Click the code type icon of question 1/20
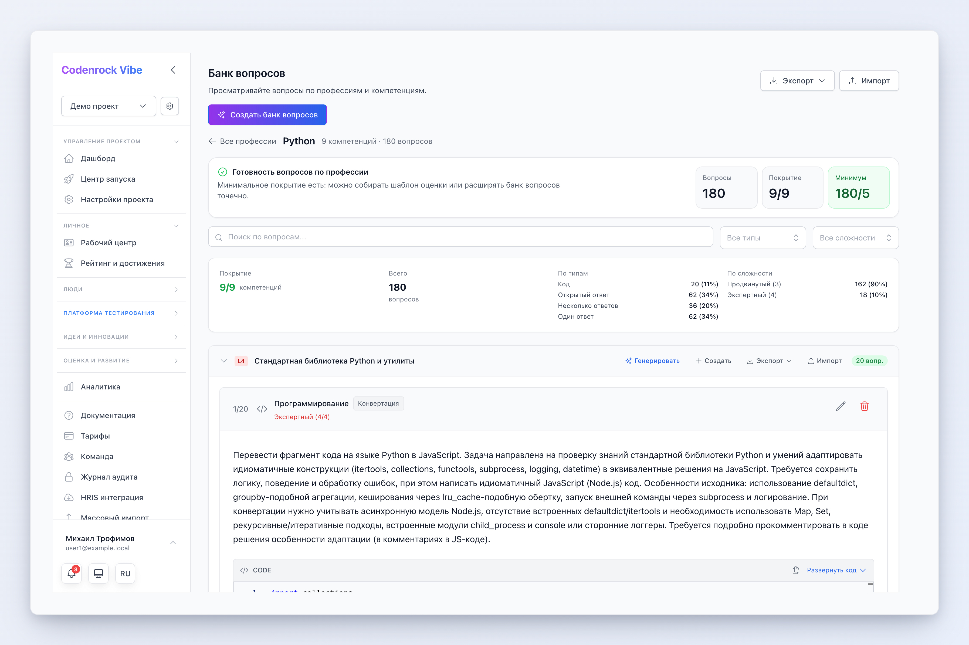The height and width of the screenshot is (645, 969). pos(262,409)
